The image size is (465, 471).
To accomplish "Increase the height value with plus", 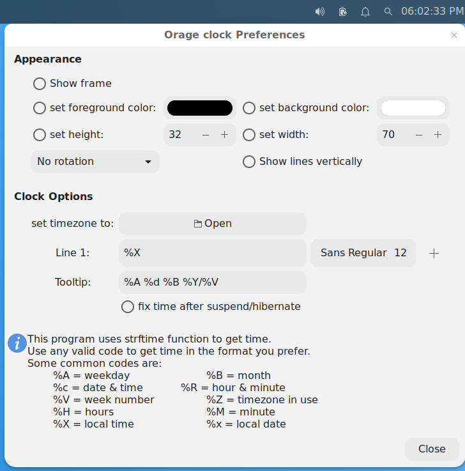I will coord(225,135).
